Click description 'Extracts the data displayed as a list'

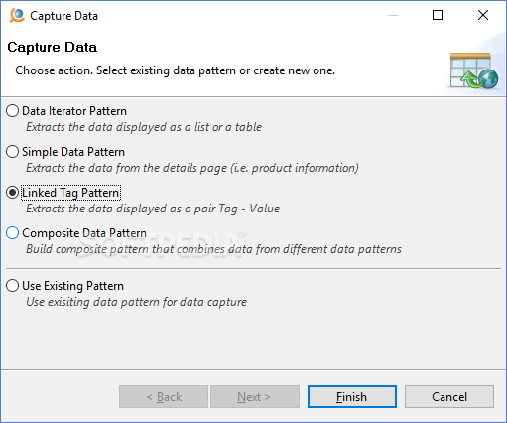[x=144, y=127]
